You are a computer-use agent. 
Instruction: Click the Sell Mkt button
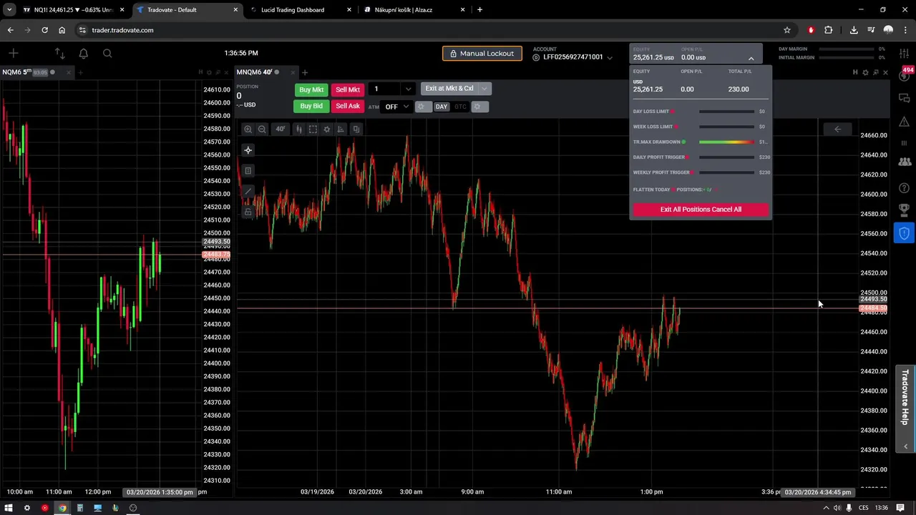click(x=348, y=89)
